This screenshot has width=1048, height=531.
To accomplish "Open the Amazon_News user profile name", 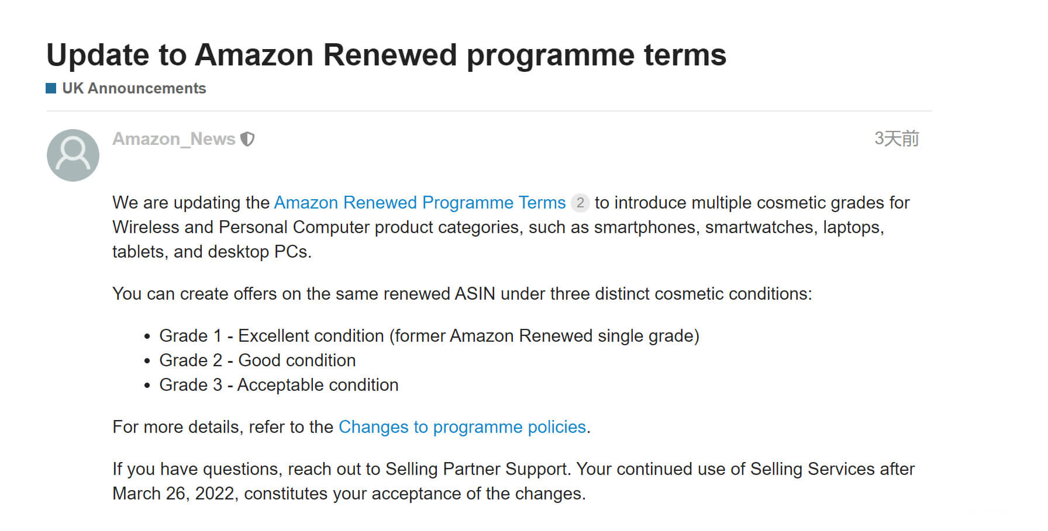I will click(174, 139).
